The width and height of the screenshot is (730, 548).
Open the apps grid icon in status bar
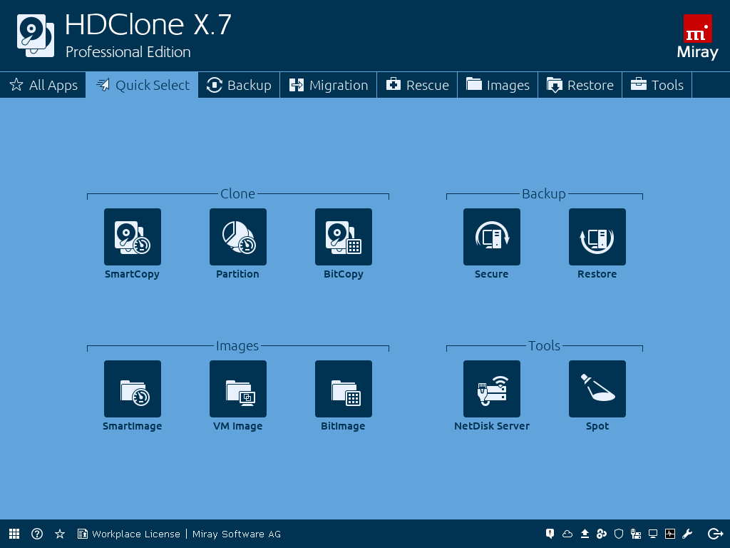[14, 534]
